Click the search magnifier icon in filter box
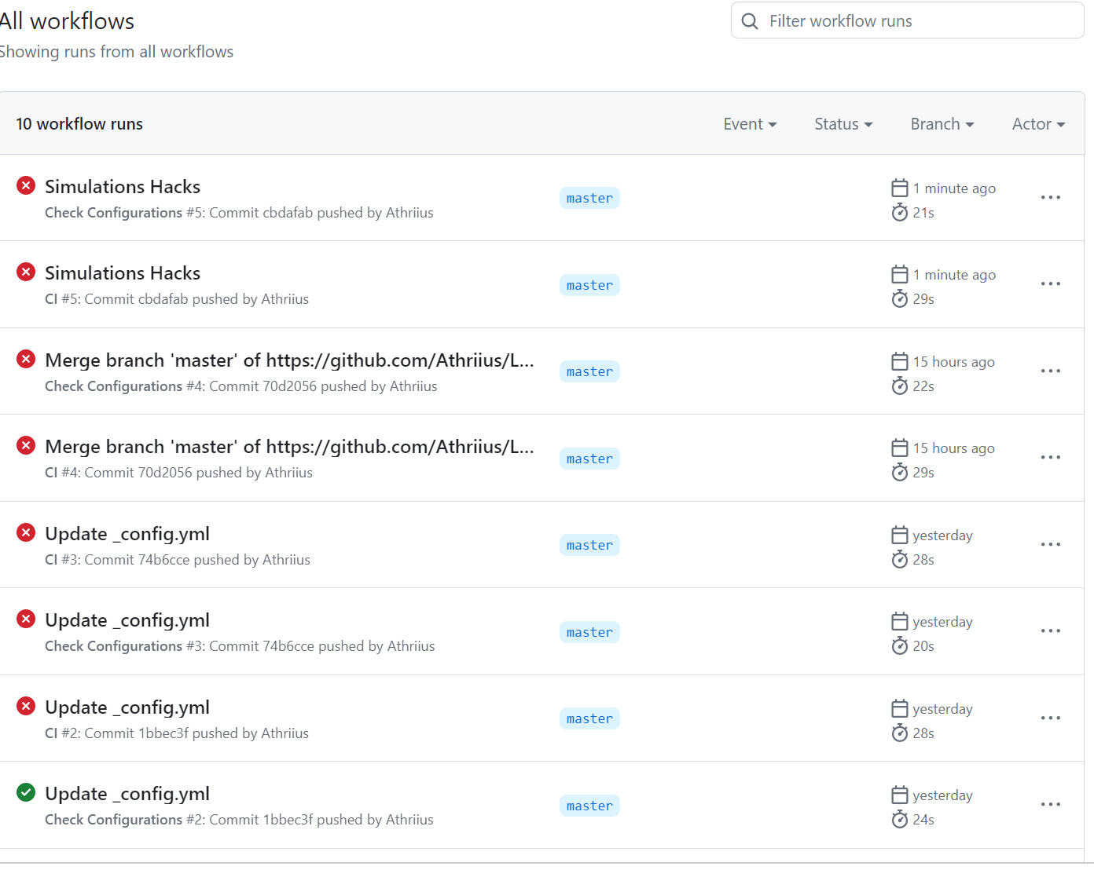 click(x=751, y=21)
